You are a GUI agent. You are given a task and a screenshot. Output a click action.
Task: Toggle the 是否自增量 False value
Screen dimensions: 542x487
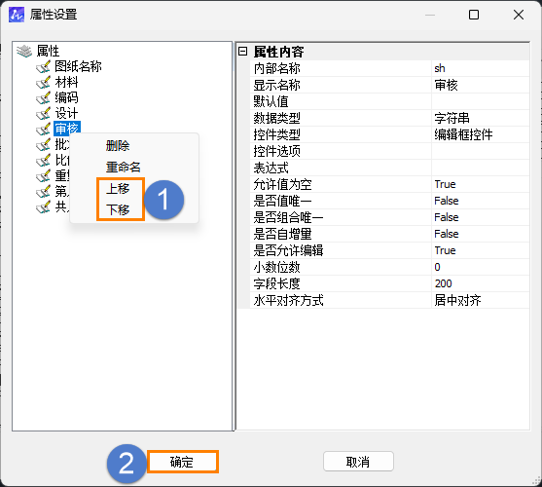(480, 234)
